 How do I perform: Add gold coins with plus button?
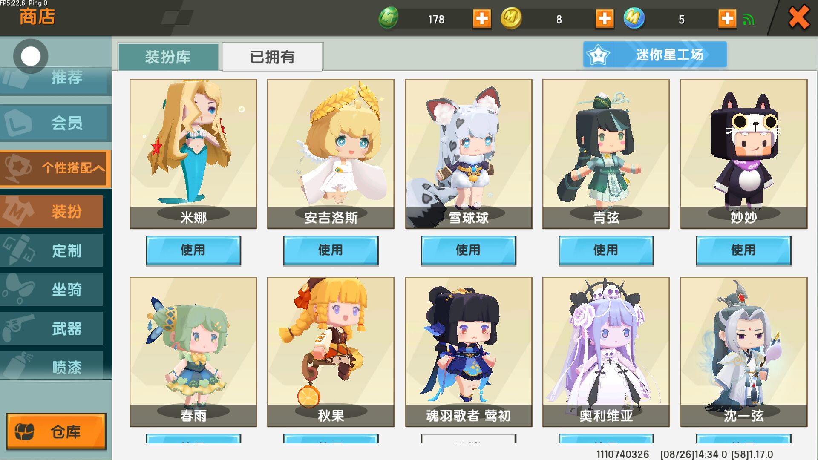coord(605,19)
